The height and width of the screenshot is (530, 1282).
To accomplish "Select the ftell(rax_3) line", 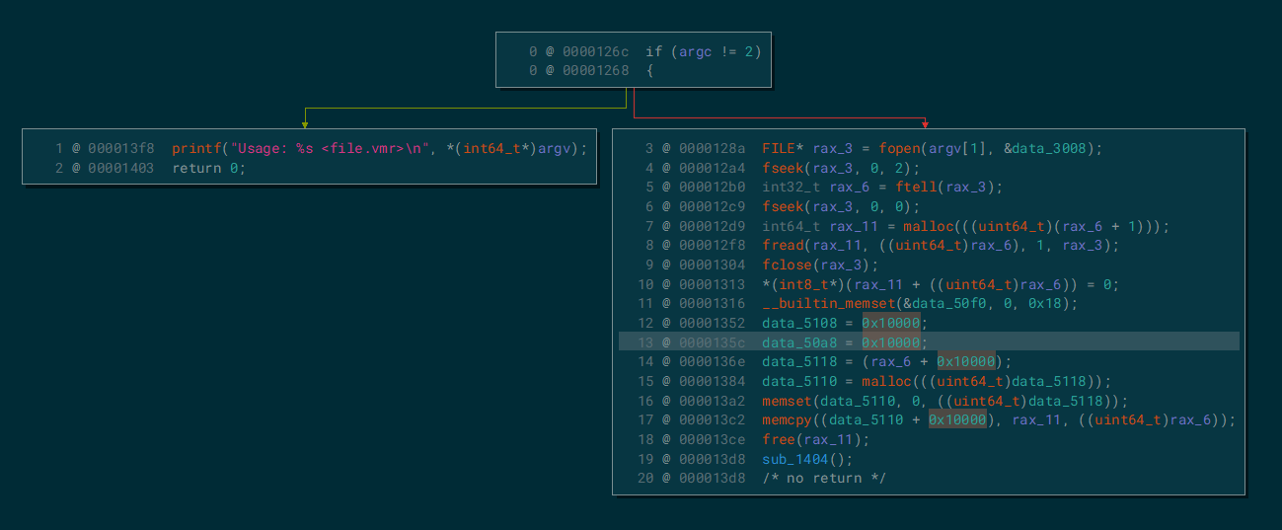I will (882, 188).
